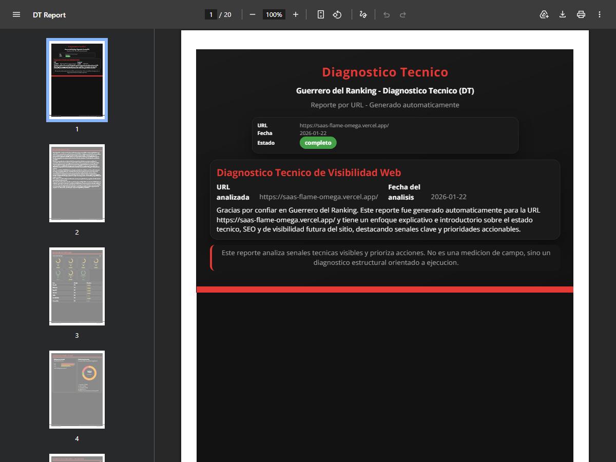Viewport: 616px width, 462px height.
Task: Undo the last annotation
Action: (386, 14)
